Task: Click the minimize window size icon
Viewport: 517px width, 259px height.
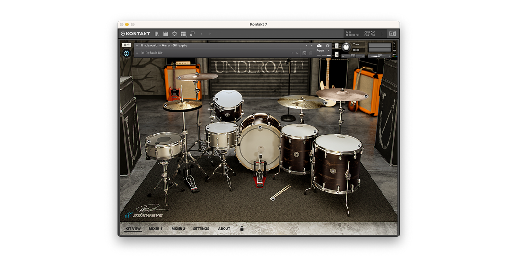Action: tap(192, 34)
